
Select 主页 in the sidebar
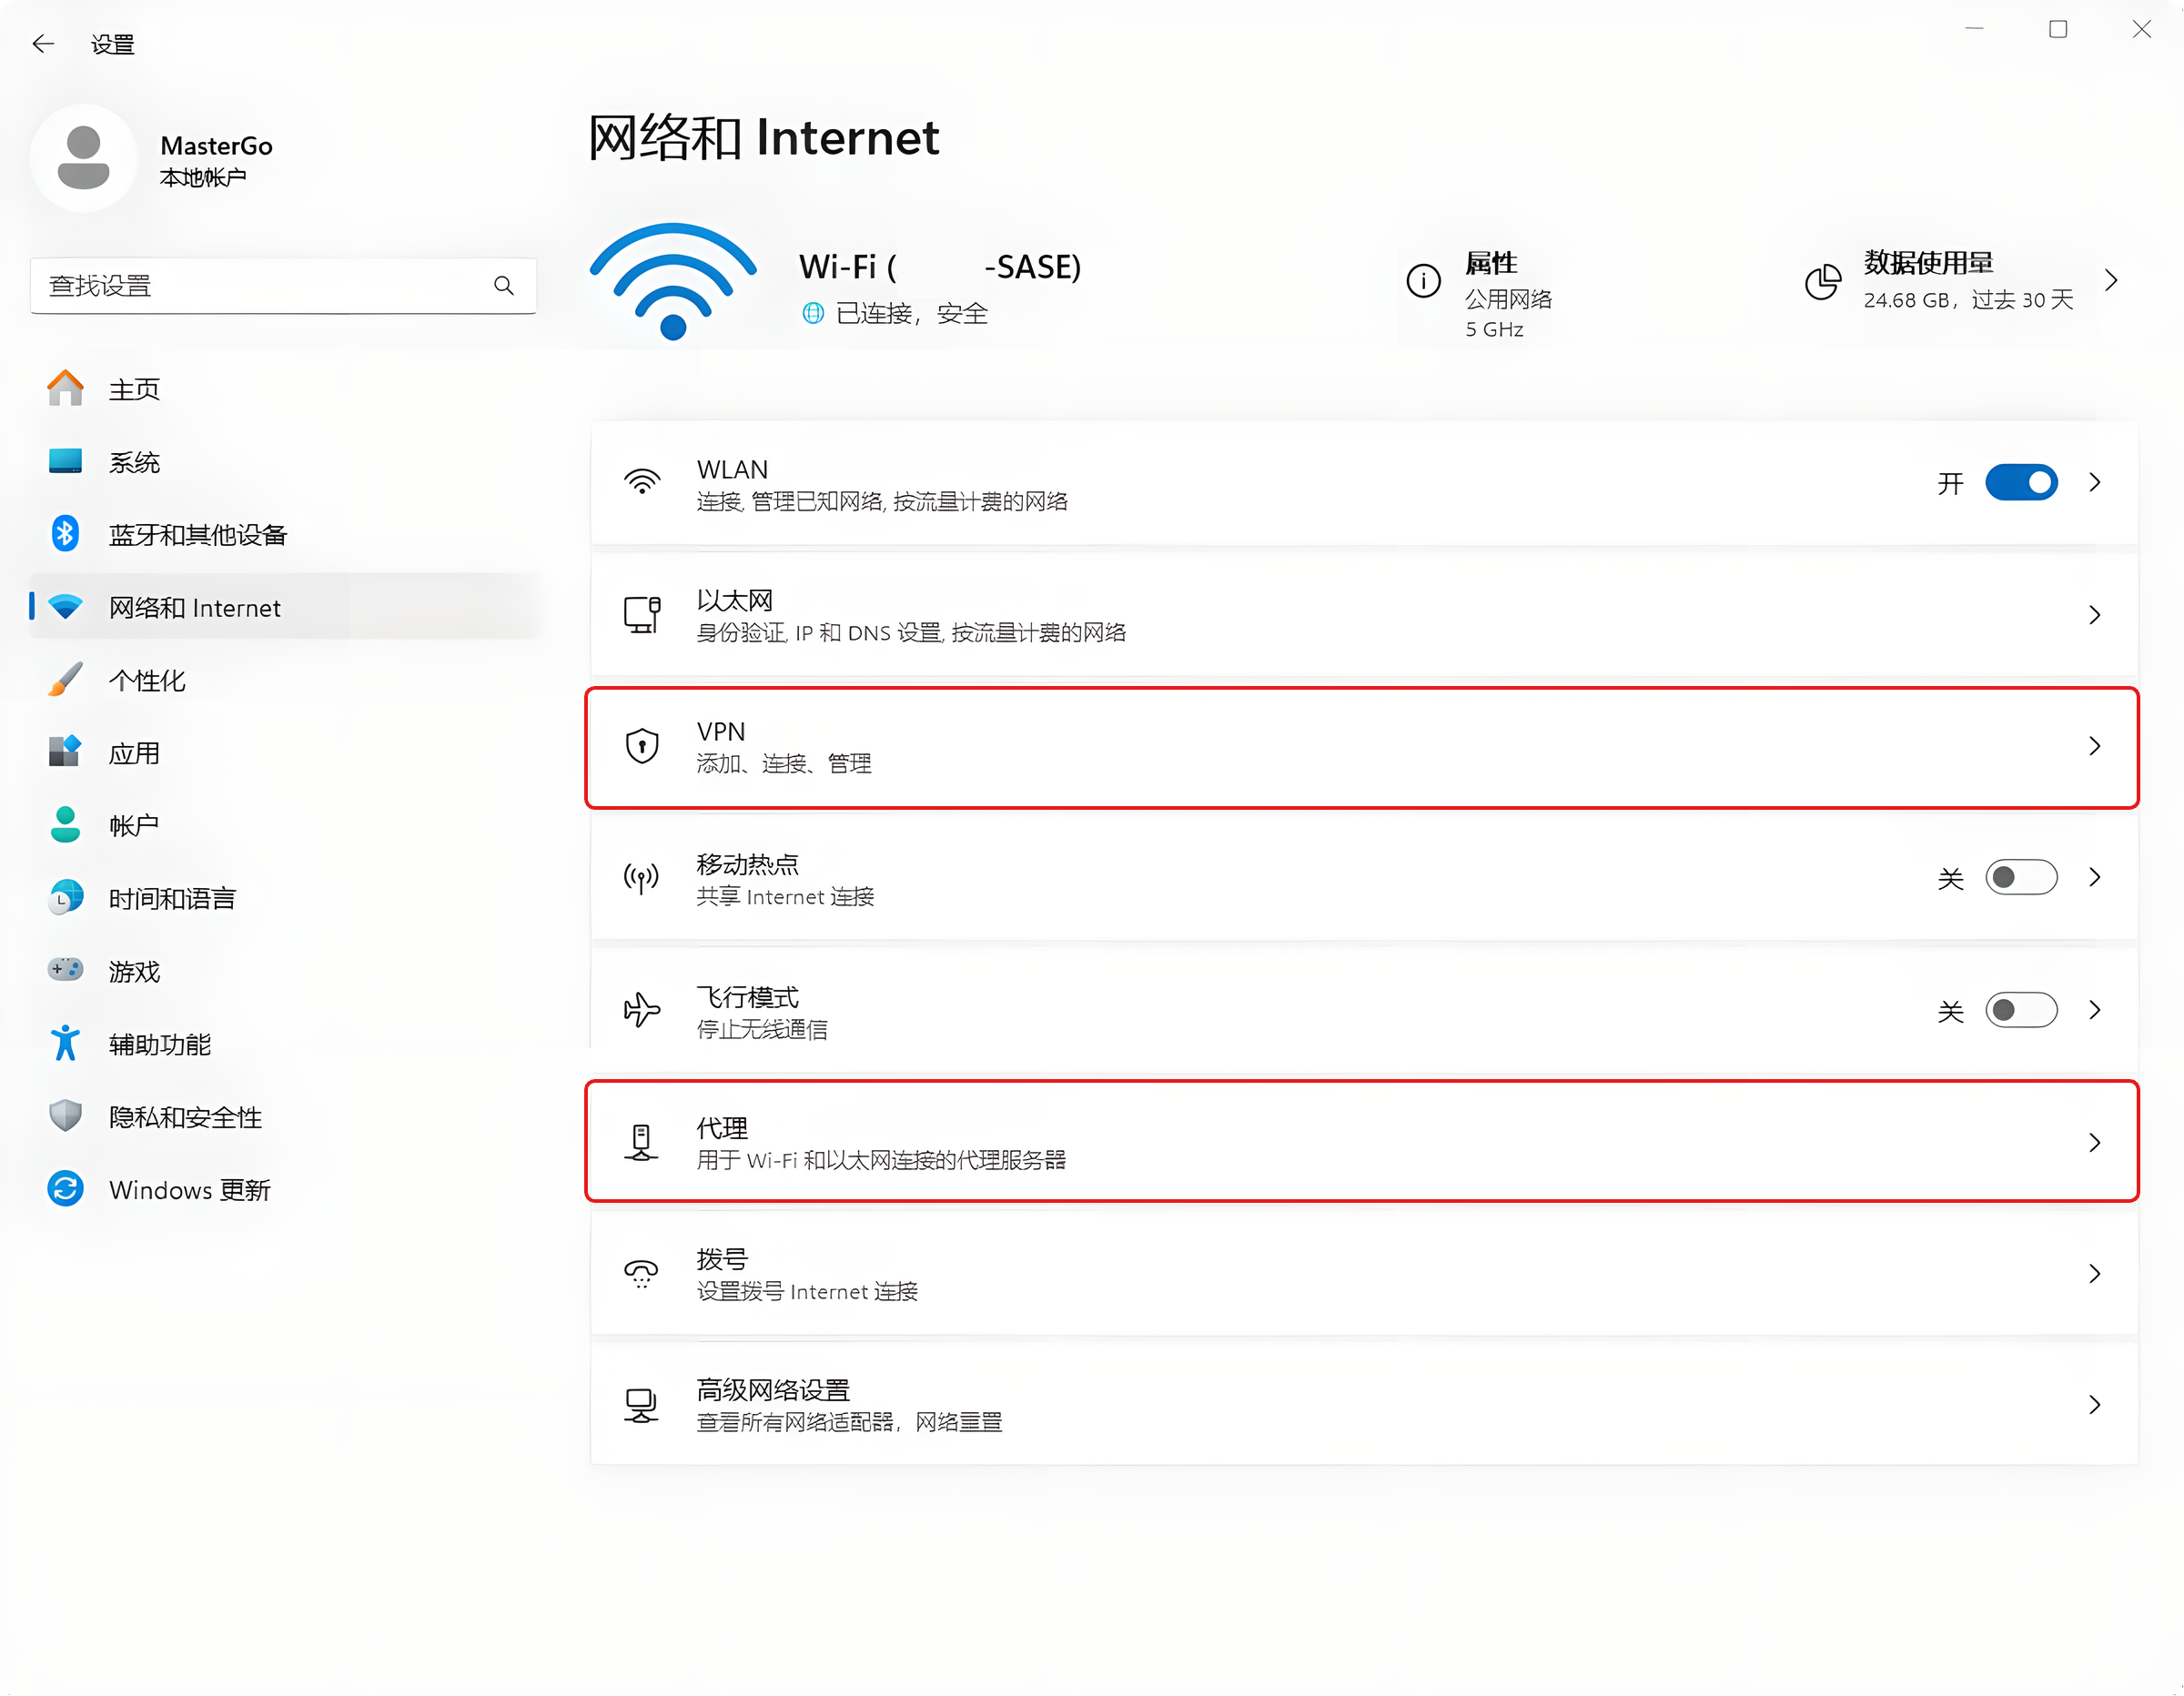point(284,389)
